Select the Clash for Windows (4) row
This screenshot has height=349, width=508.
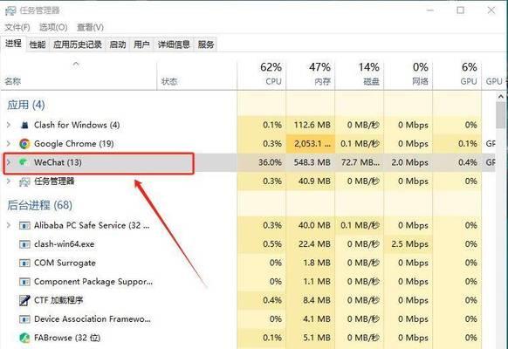(248, 125)
